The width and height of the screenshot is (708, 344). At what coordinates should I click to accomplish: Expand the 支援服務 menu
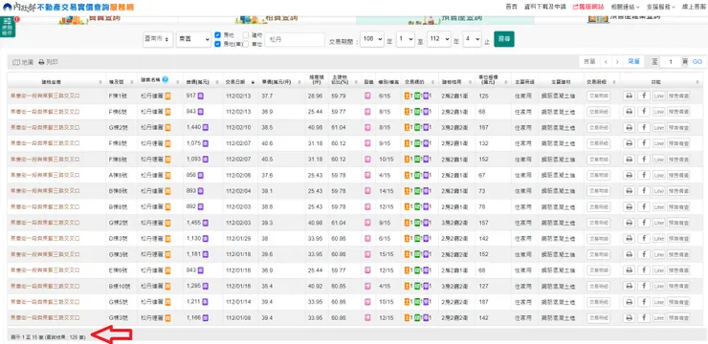[x=660, y=7]
